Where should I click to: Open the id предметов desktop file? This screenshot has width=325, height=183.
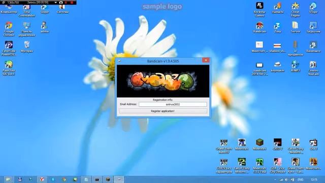click(x=296, y=48)
